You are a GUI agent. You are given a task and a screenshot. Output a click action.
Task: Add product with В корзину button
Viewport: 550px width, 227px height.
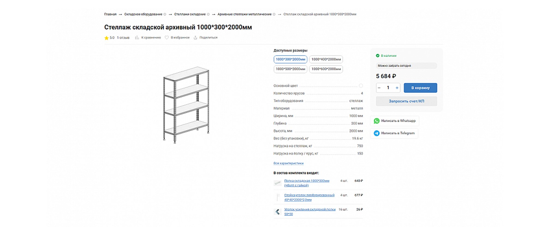[x=420, y=88]
